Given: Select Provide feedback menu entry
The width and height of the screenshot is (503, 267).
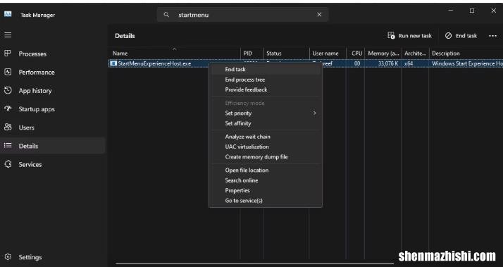Looking at the screenshot, I should [266, 89].
